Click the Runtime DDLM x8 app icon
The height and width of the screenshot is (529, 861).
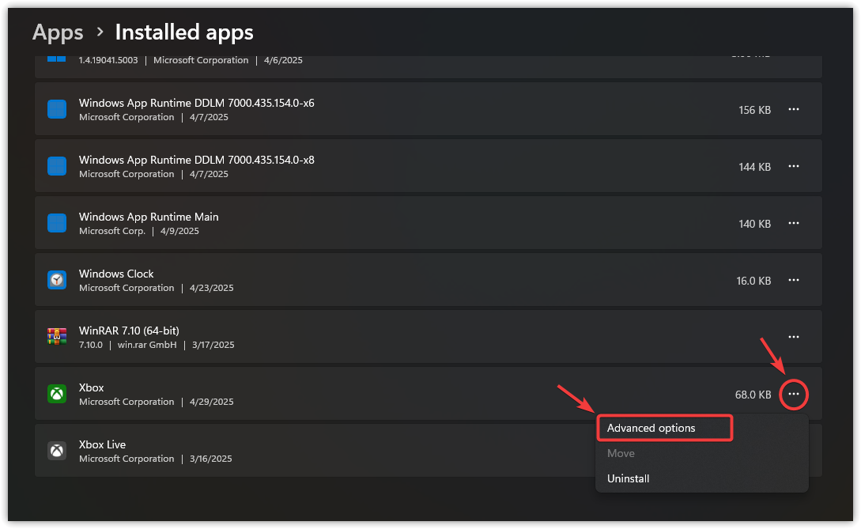(x=57, y=166)
